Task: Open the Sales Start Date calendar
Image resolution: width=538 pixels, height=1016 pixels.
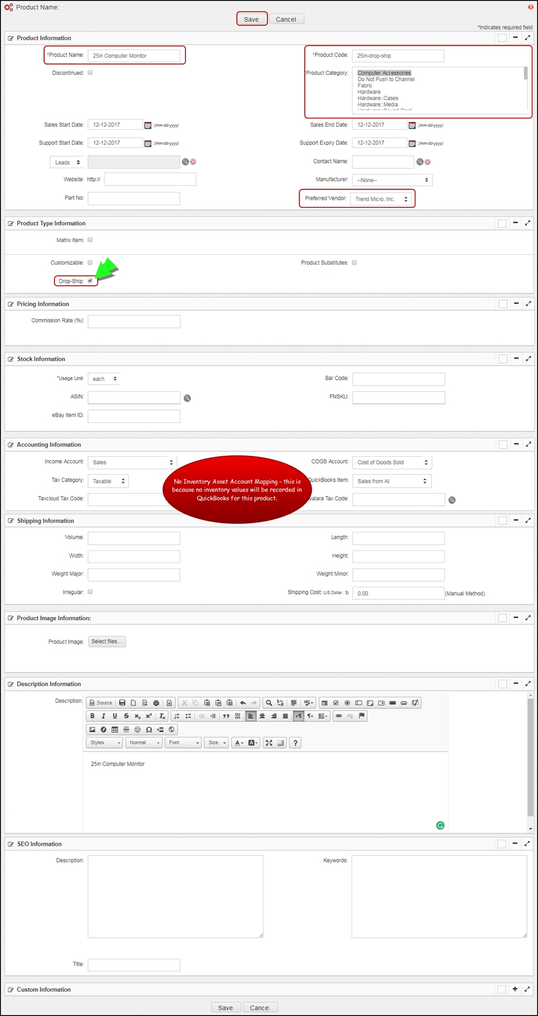Action: (147, 125)
